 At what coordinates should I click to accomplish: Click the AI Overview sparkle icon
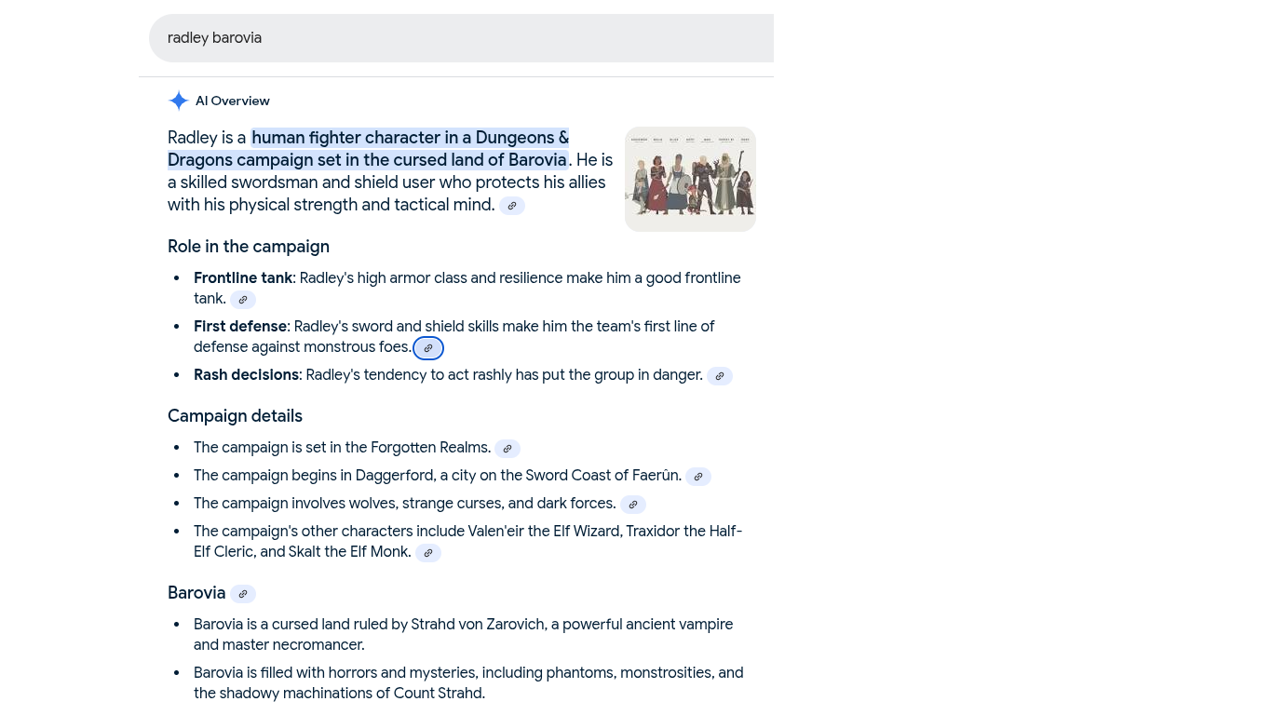pyautogui.click(x=179, y=101)
